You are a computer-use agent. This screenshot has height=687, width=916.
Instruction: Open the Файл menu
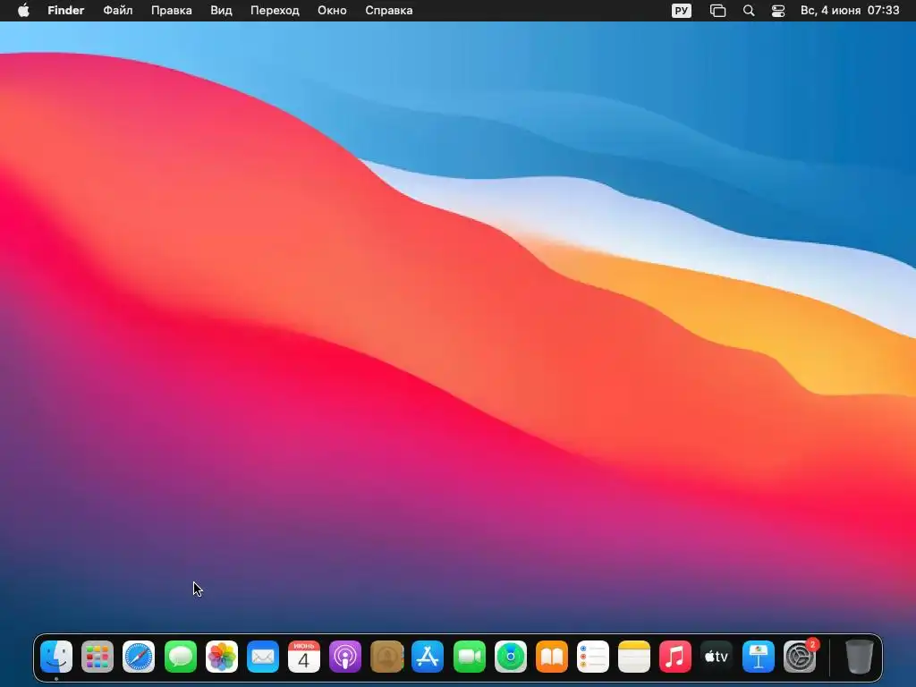pyautogui.click(x=118, y=11)
